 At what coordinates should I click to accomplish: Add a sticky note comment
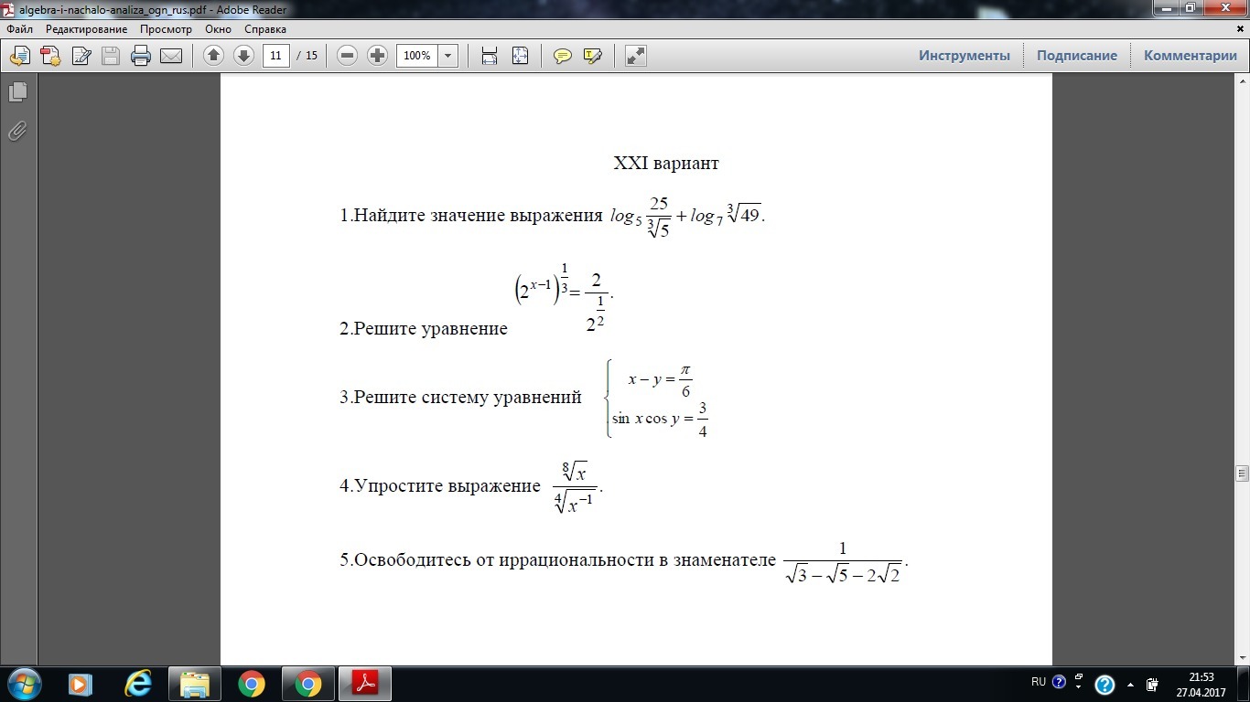tap(563, 56)
